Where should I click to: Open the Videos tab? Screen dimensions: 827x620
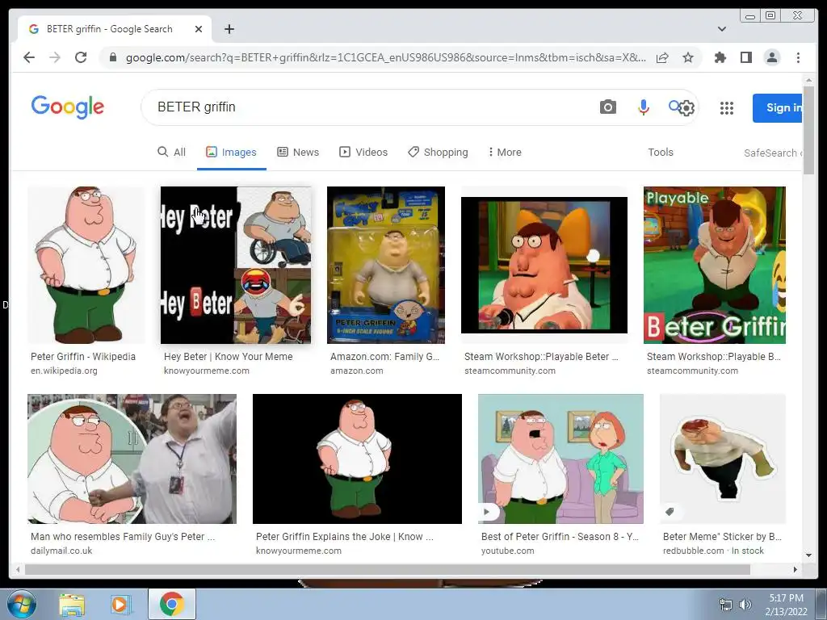(363, 153)
